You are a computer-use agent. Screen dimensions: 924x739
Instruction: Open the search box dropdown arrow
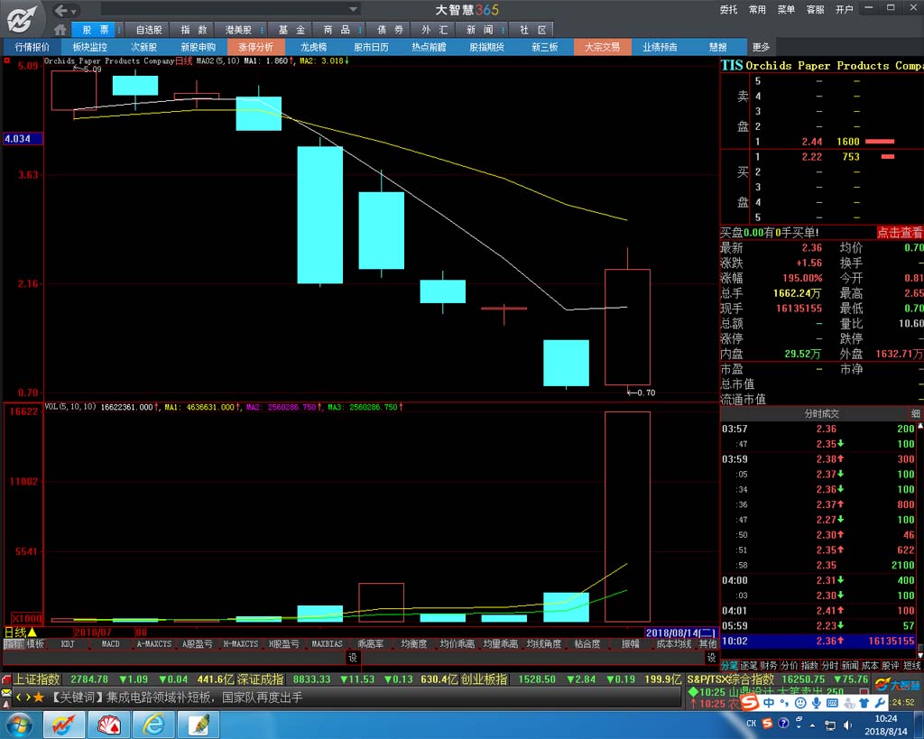tap(353, 9)
